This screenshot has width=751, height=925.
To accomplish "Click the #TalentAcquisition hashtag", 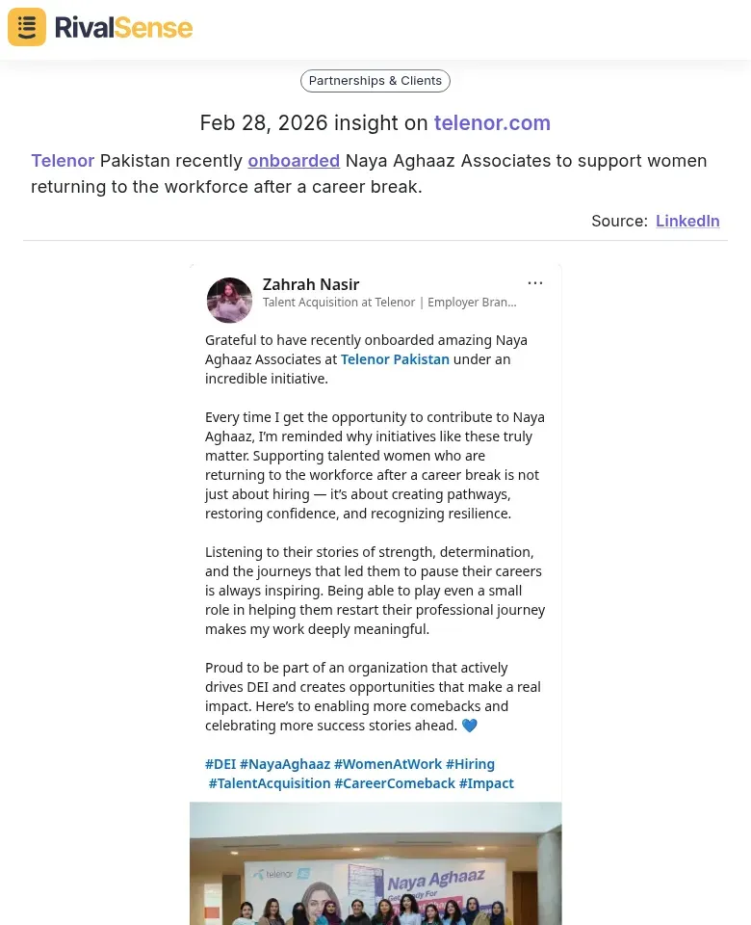I will 270,783.
